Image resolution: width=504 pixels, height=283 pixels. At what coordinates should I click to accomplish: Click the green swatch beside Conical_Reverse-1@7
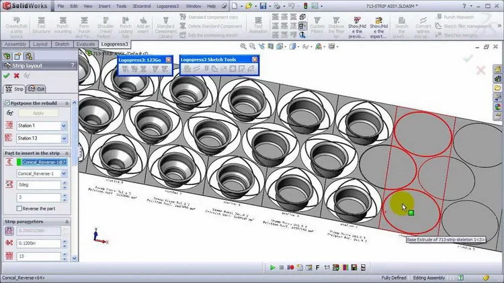pyautogui.click(x=19, y=162)
